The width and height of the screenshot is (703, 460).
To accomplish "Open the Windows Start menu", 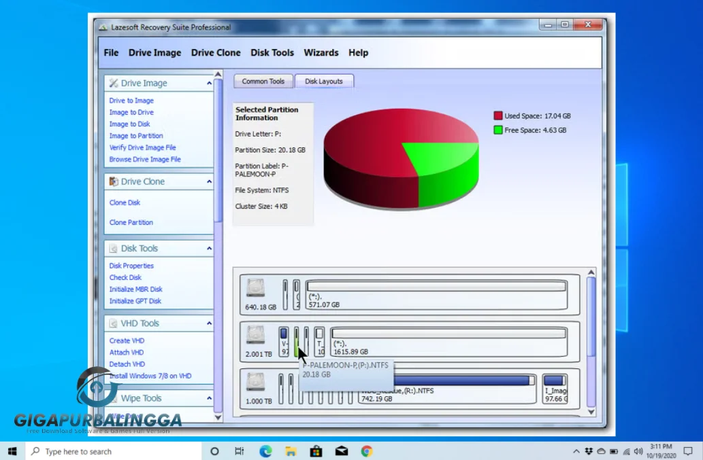I will pos(12,451).
